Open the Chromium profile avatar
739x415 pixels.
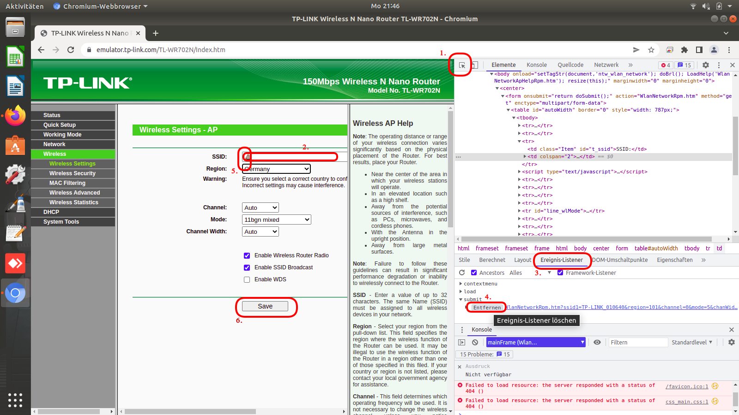coord(714,50)
